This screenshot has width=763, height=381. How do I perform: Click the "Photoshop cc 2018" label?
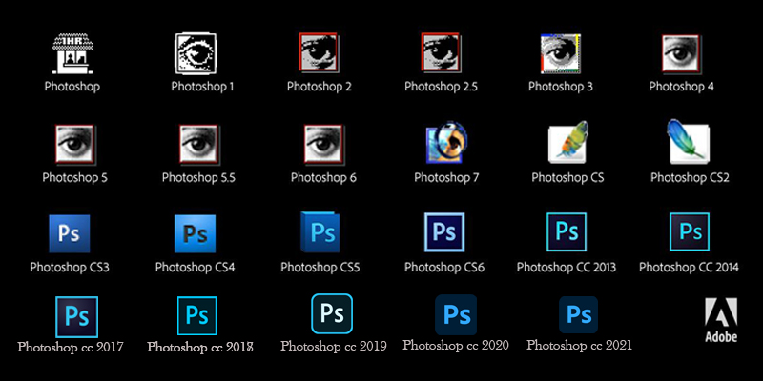[200, 348]
